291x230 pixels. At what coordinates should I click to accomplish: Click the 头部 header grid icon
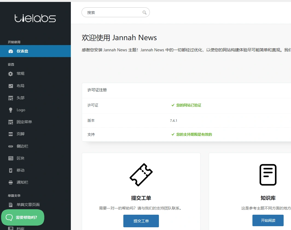10,98
